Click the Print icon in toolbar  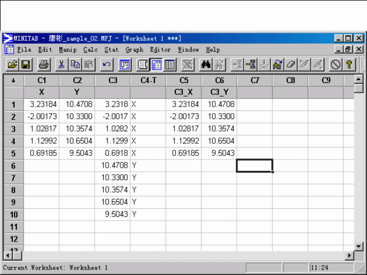pyautogui.click(x=44, y=65)
